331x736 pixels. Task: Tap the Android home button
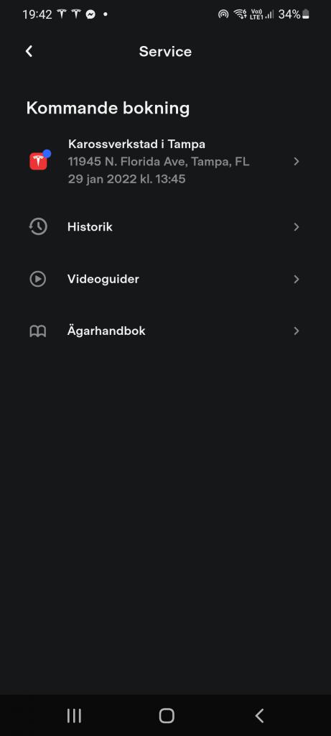pos(167,715)
